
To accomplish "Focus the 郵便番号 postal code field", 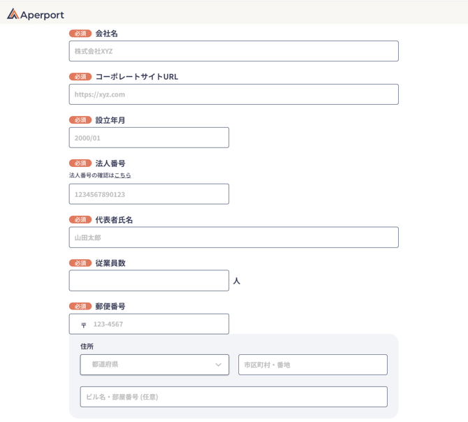I will point(149,323).
